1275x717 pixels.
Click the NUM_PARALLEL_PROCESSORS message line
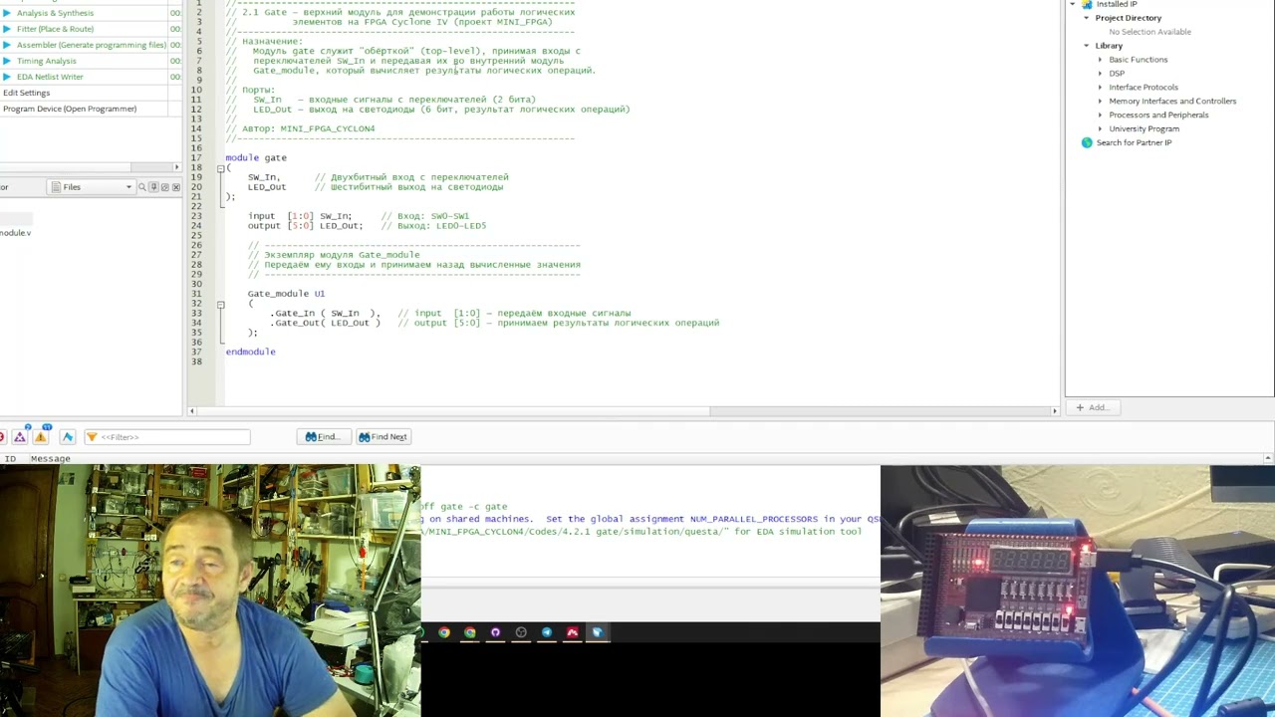tap(650, 519)
